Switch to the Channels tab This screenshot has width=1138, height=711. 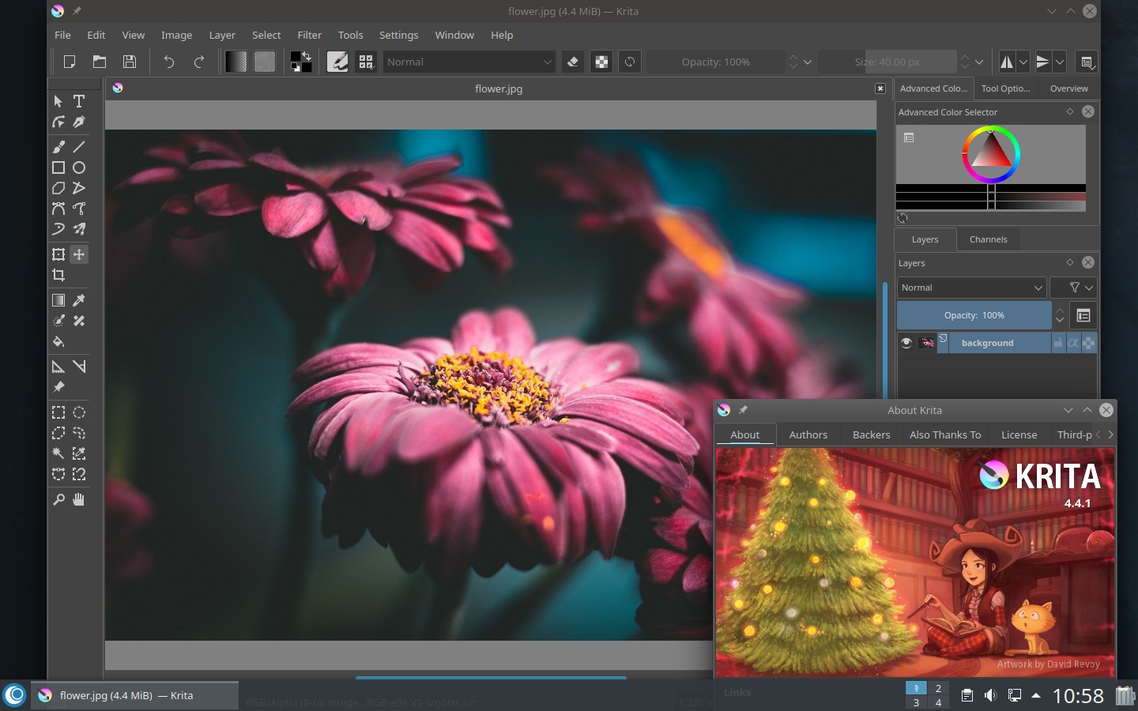[988, 239]
